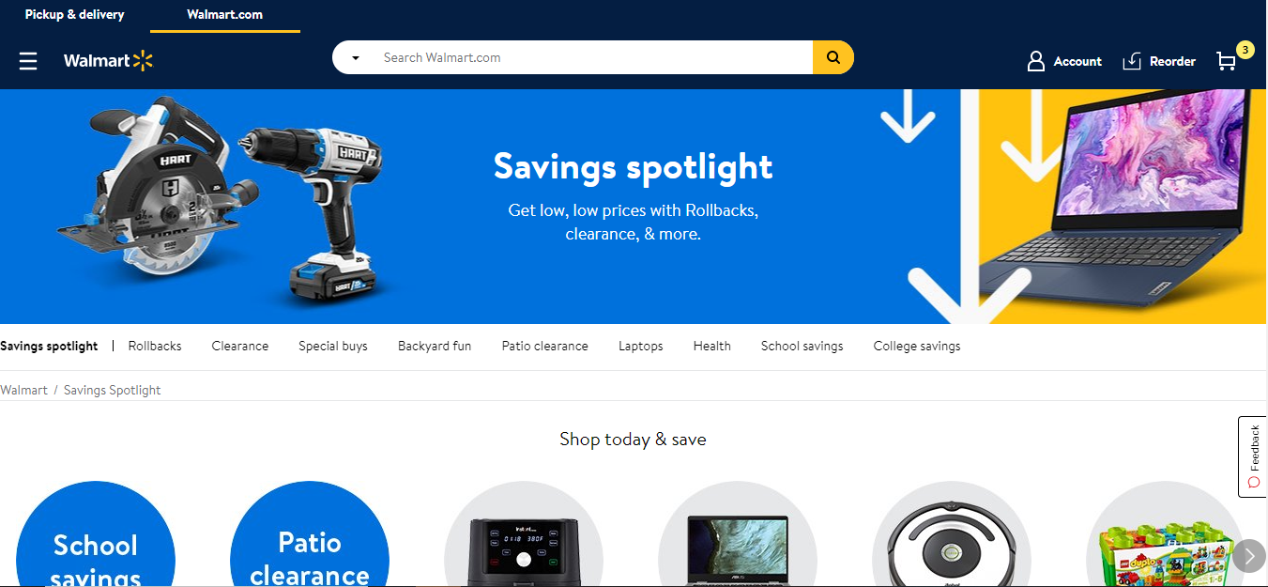Open the Laptops category link
Viewport: 1268px width, 587px height.
point(641,346)
